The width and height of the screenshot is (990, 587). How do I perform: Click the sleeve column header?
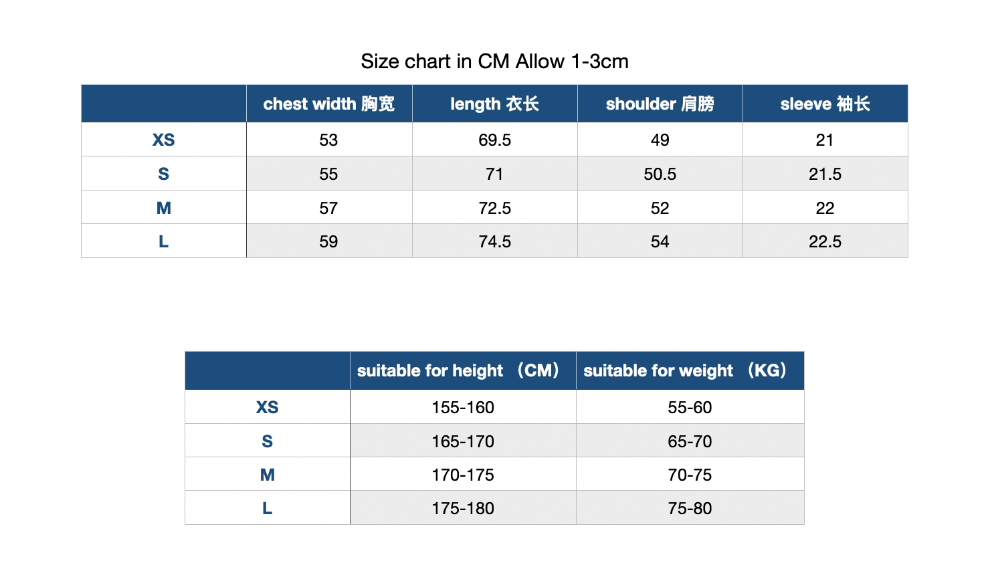click(825, 104)
